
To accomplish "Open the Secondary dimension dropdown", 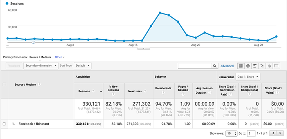I will click(41, 66).
